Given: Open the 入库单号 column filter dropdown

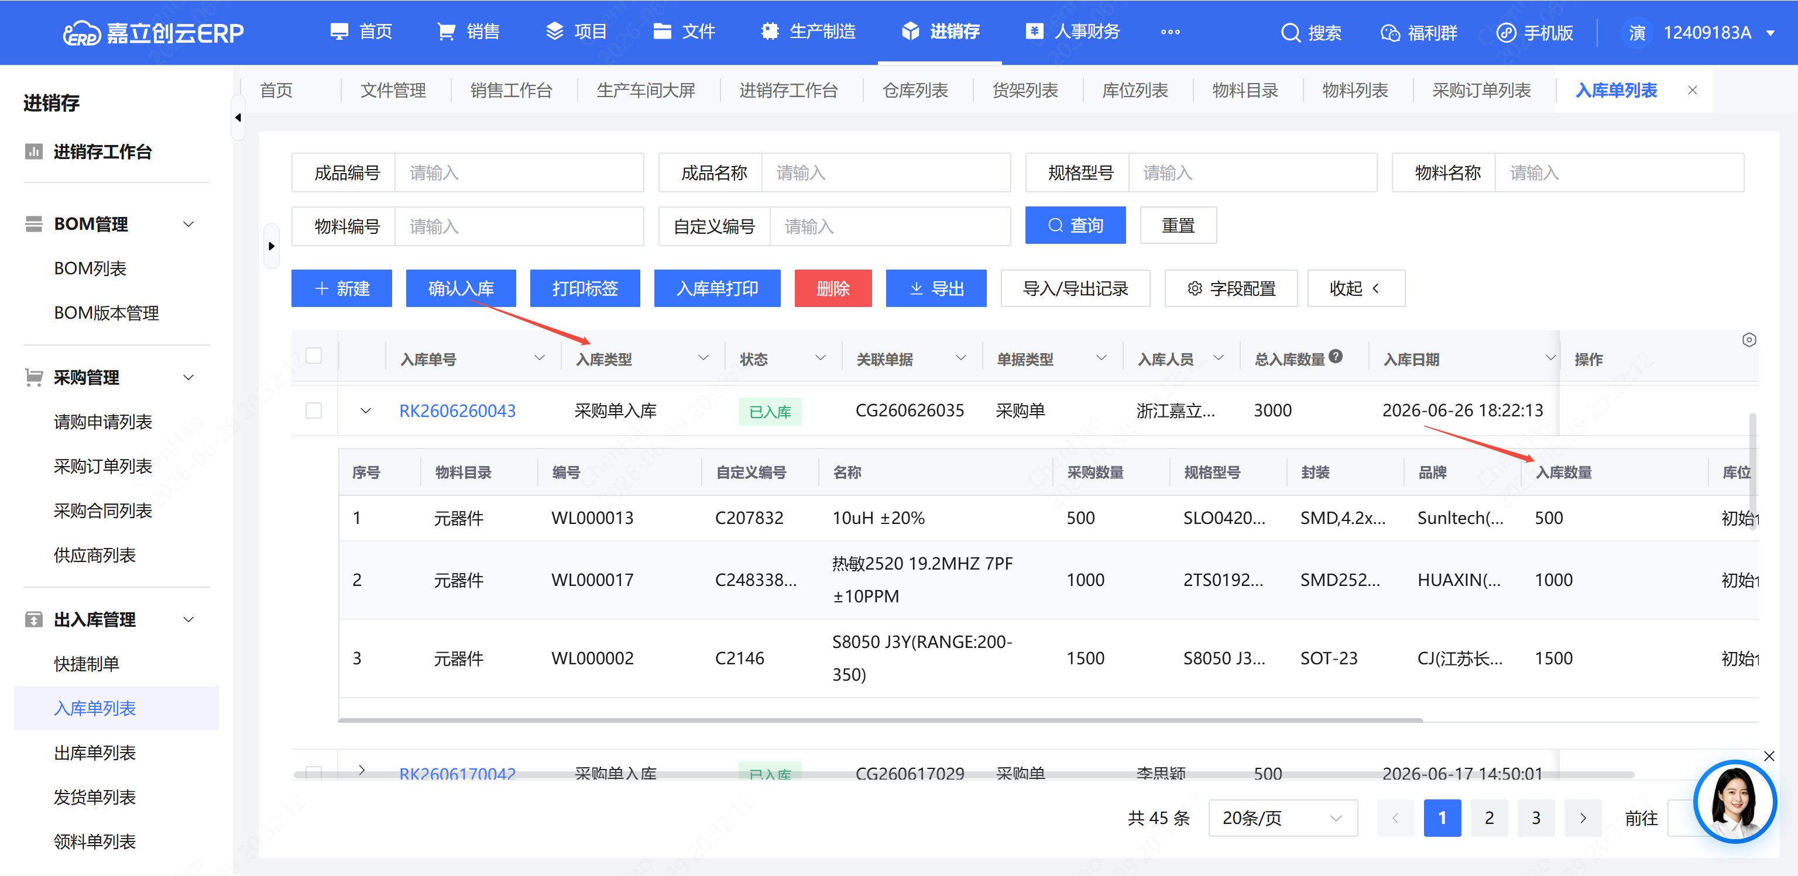Looking at the screenshot, I should [x=539, y=358].
